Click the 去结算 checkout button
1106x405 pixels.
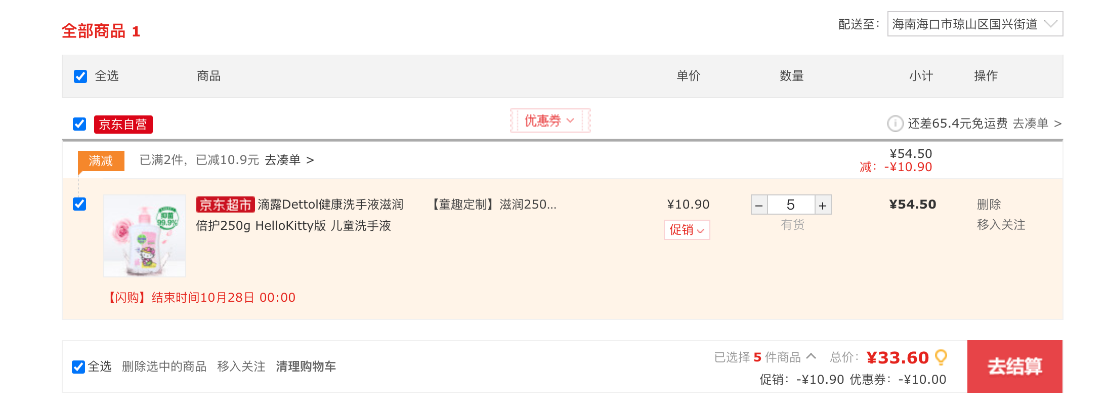click(1015, 367)
